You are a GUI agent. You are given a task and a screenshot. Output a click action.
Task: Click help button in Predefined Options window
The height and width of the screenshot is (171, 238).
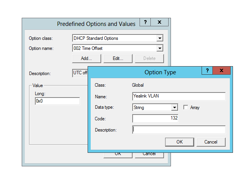coord(145,22)
